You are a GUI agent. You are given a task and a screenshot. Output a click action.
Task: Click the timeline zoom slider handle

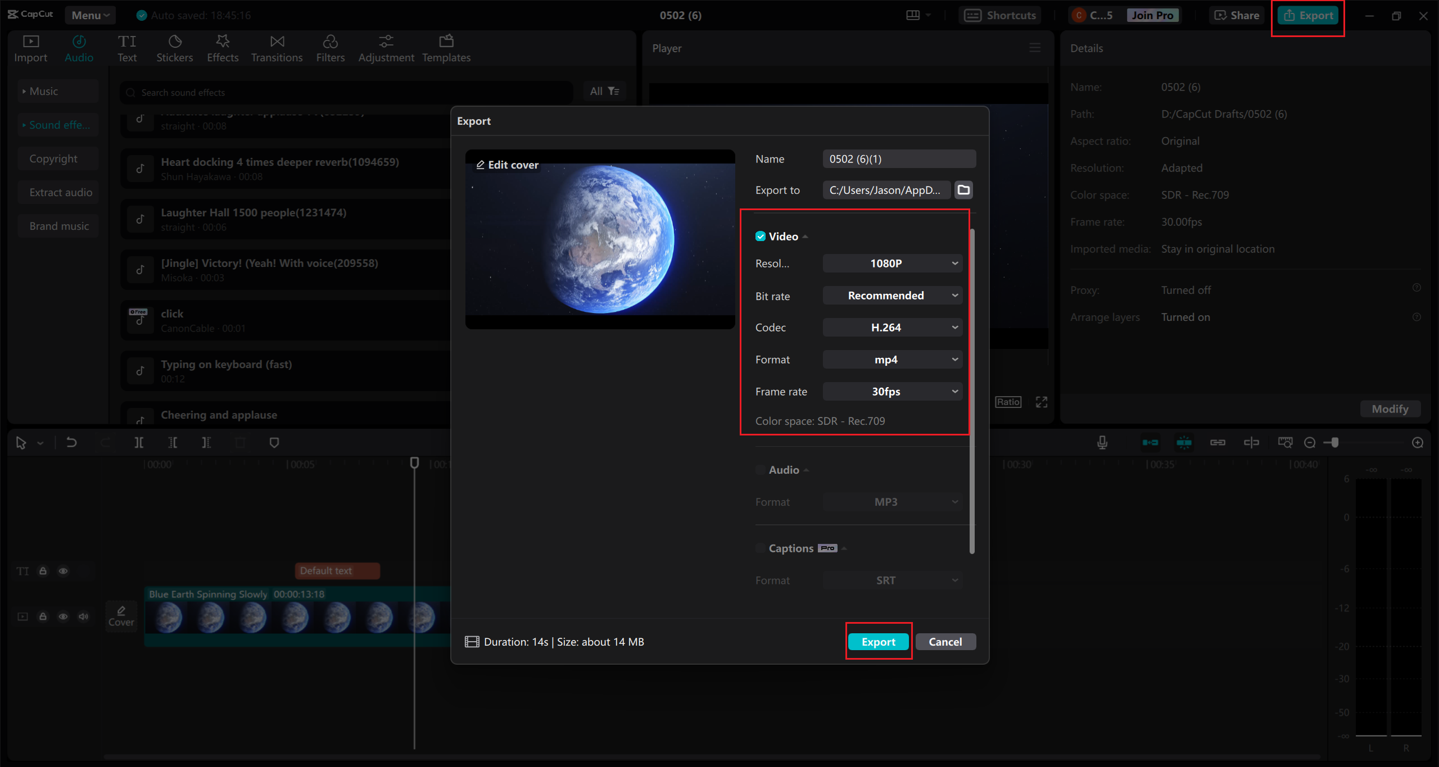point(1334,443)
